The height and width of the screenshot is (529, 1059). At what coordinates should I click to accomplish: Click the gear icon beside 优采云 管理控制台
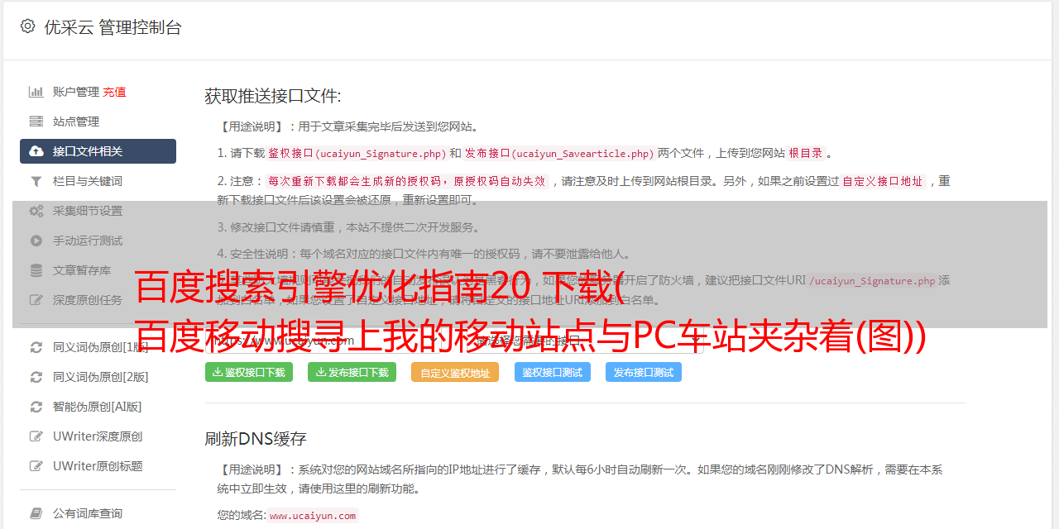tap(27, 26)
